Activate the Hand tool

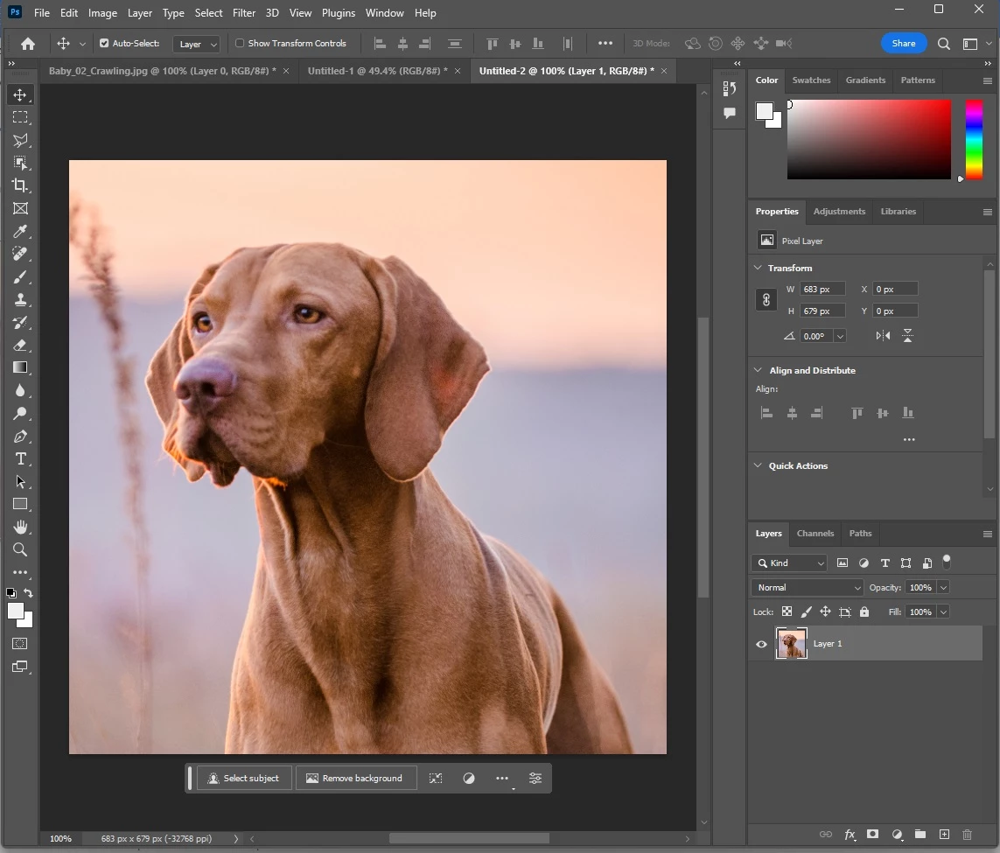(x=20, y=527)
